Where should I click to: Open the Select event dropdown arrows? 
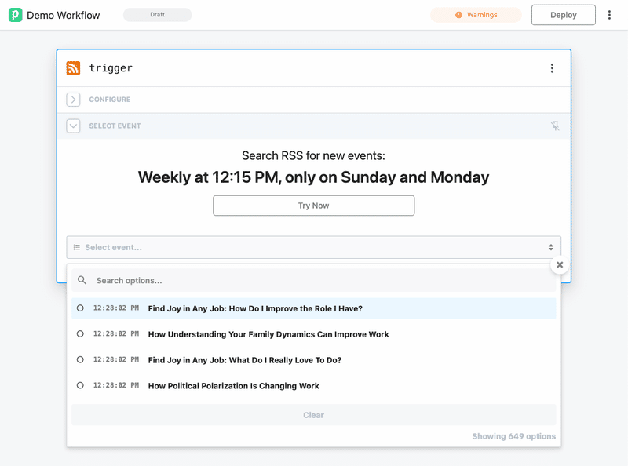click(x=551, y=247)
